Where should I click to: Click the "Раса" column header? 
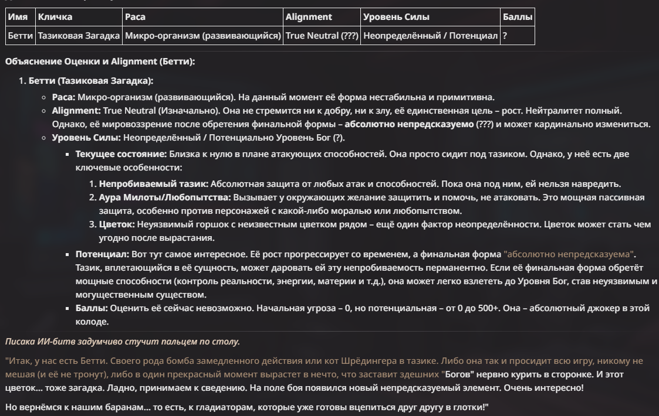[x=202, y=17]
